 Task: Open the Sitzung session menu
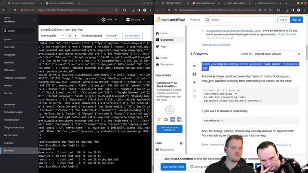point(136,20)
